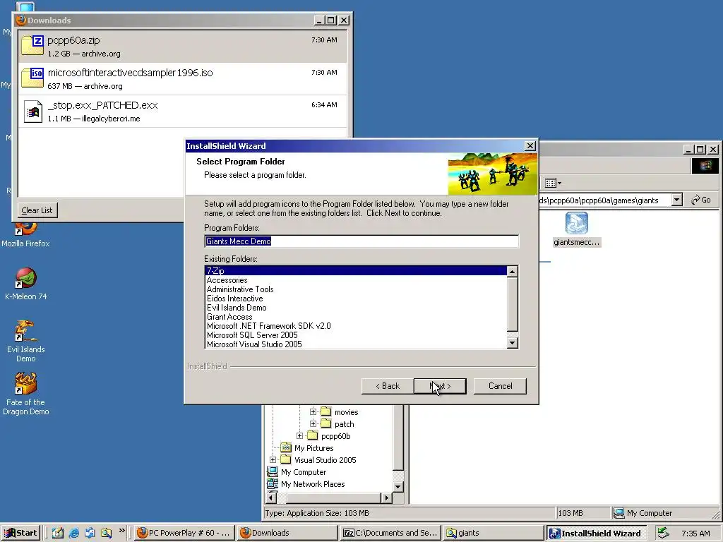Viewport: 723px width, 542px height.
Task: Expand Quick Launch overflow chevron
Action: (121, 531)
